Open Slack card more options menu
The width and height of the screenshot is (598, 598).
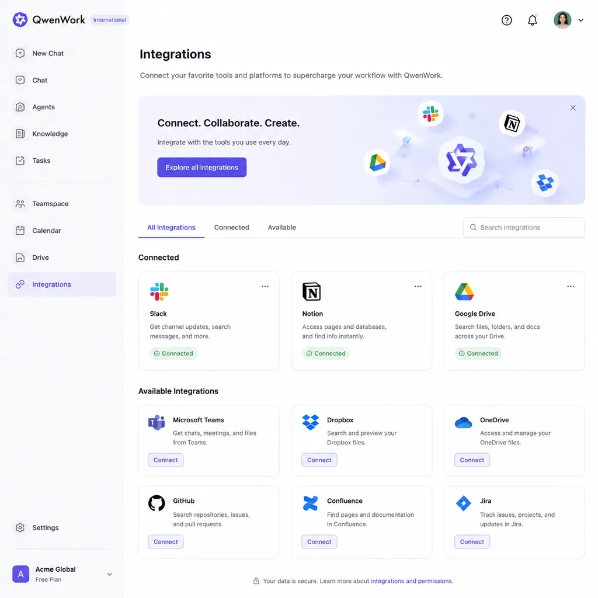click(265, 286)
